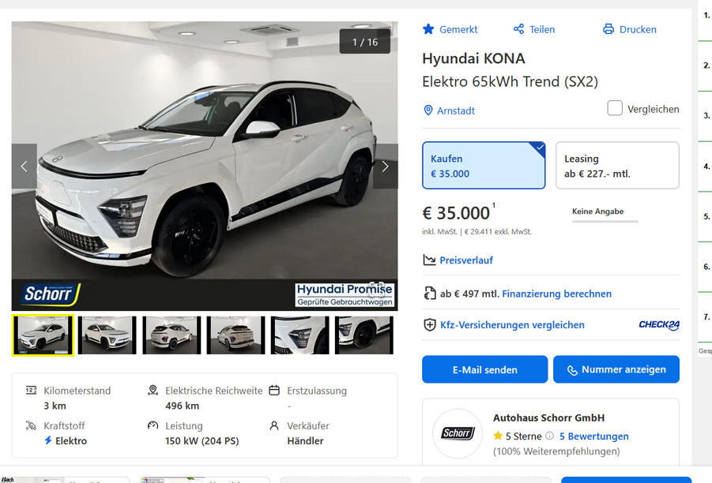This screenshot has width=712, height=483.
Task: Print the listing using the Drucken printer icon
Action: [x=608, y=28]
